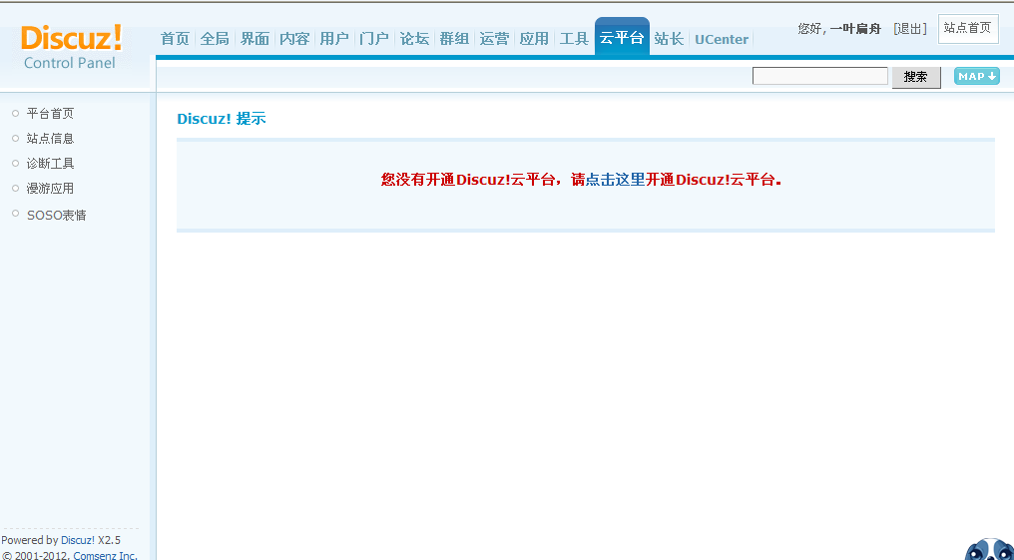
Task: Select the active 云平台 tab
Action: (622, 38)
